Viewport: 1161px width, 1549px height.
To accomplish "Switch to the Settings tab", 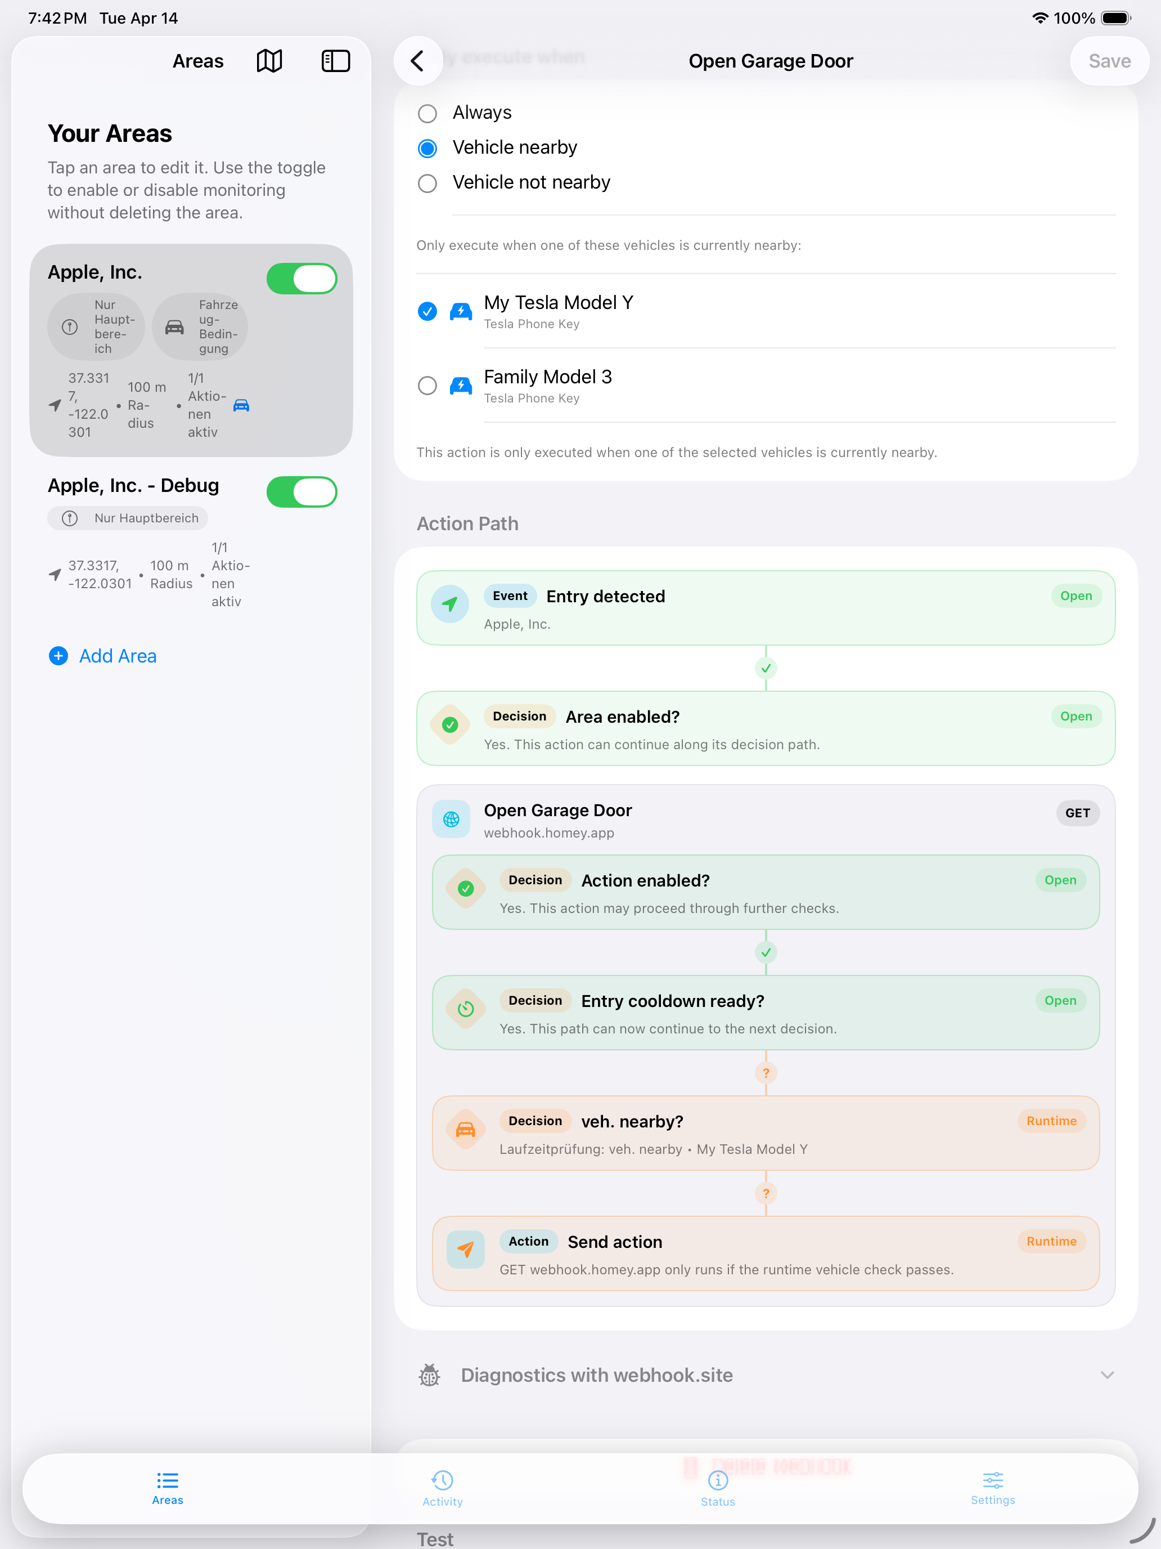I will pos(993,1489).
